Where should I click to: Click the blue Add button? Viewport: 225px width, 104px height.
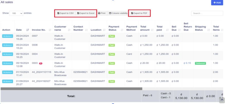[217, 3]
